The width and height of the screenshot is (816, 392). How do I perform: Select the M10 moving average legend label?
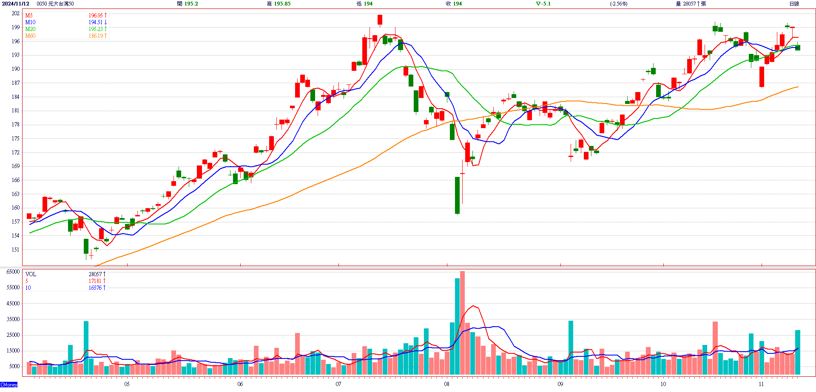[30, 22]
